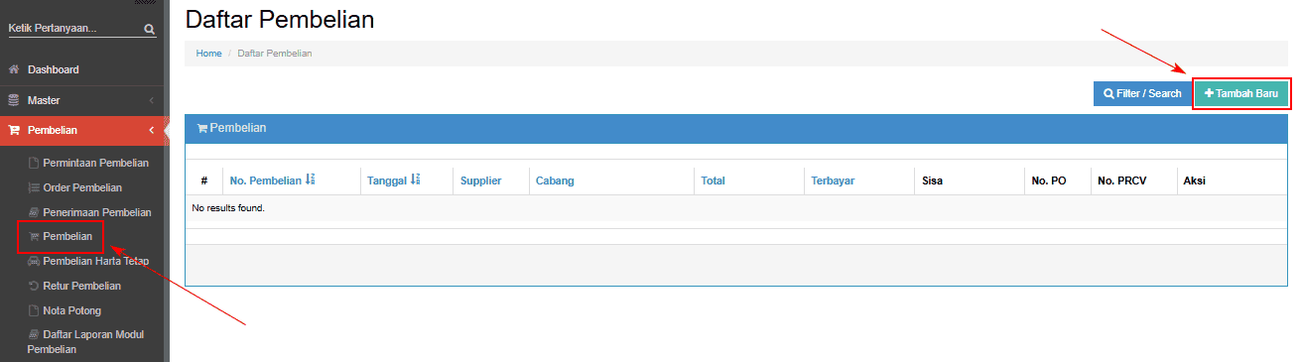Click the Sisa column header
Screen dimensions: 1302x362
[x=932, y=181]
